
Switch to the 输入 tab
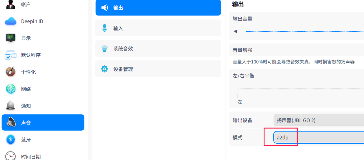[x=158, y=28]
